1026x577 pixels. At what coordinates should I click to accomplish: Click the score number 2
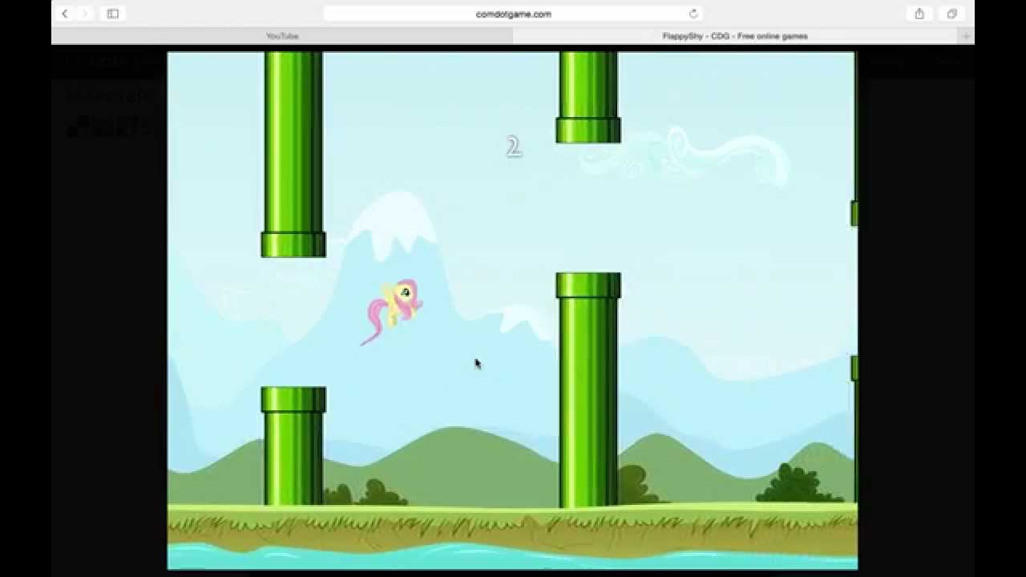pos(514,147)
